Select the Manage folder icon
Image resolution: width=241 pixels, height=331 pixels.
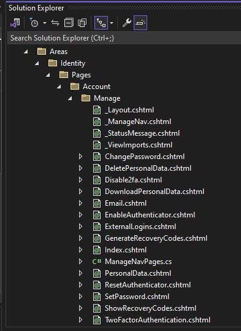click(86, 98)
